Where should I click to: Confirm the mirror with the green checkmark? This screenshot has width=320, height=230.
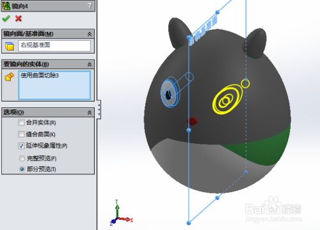6,19
